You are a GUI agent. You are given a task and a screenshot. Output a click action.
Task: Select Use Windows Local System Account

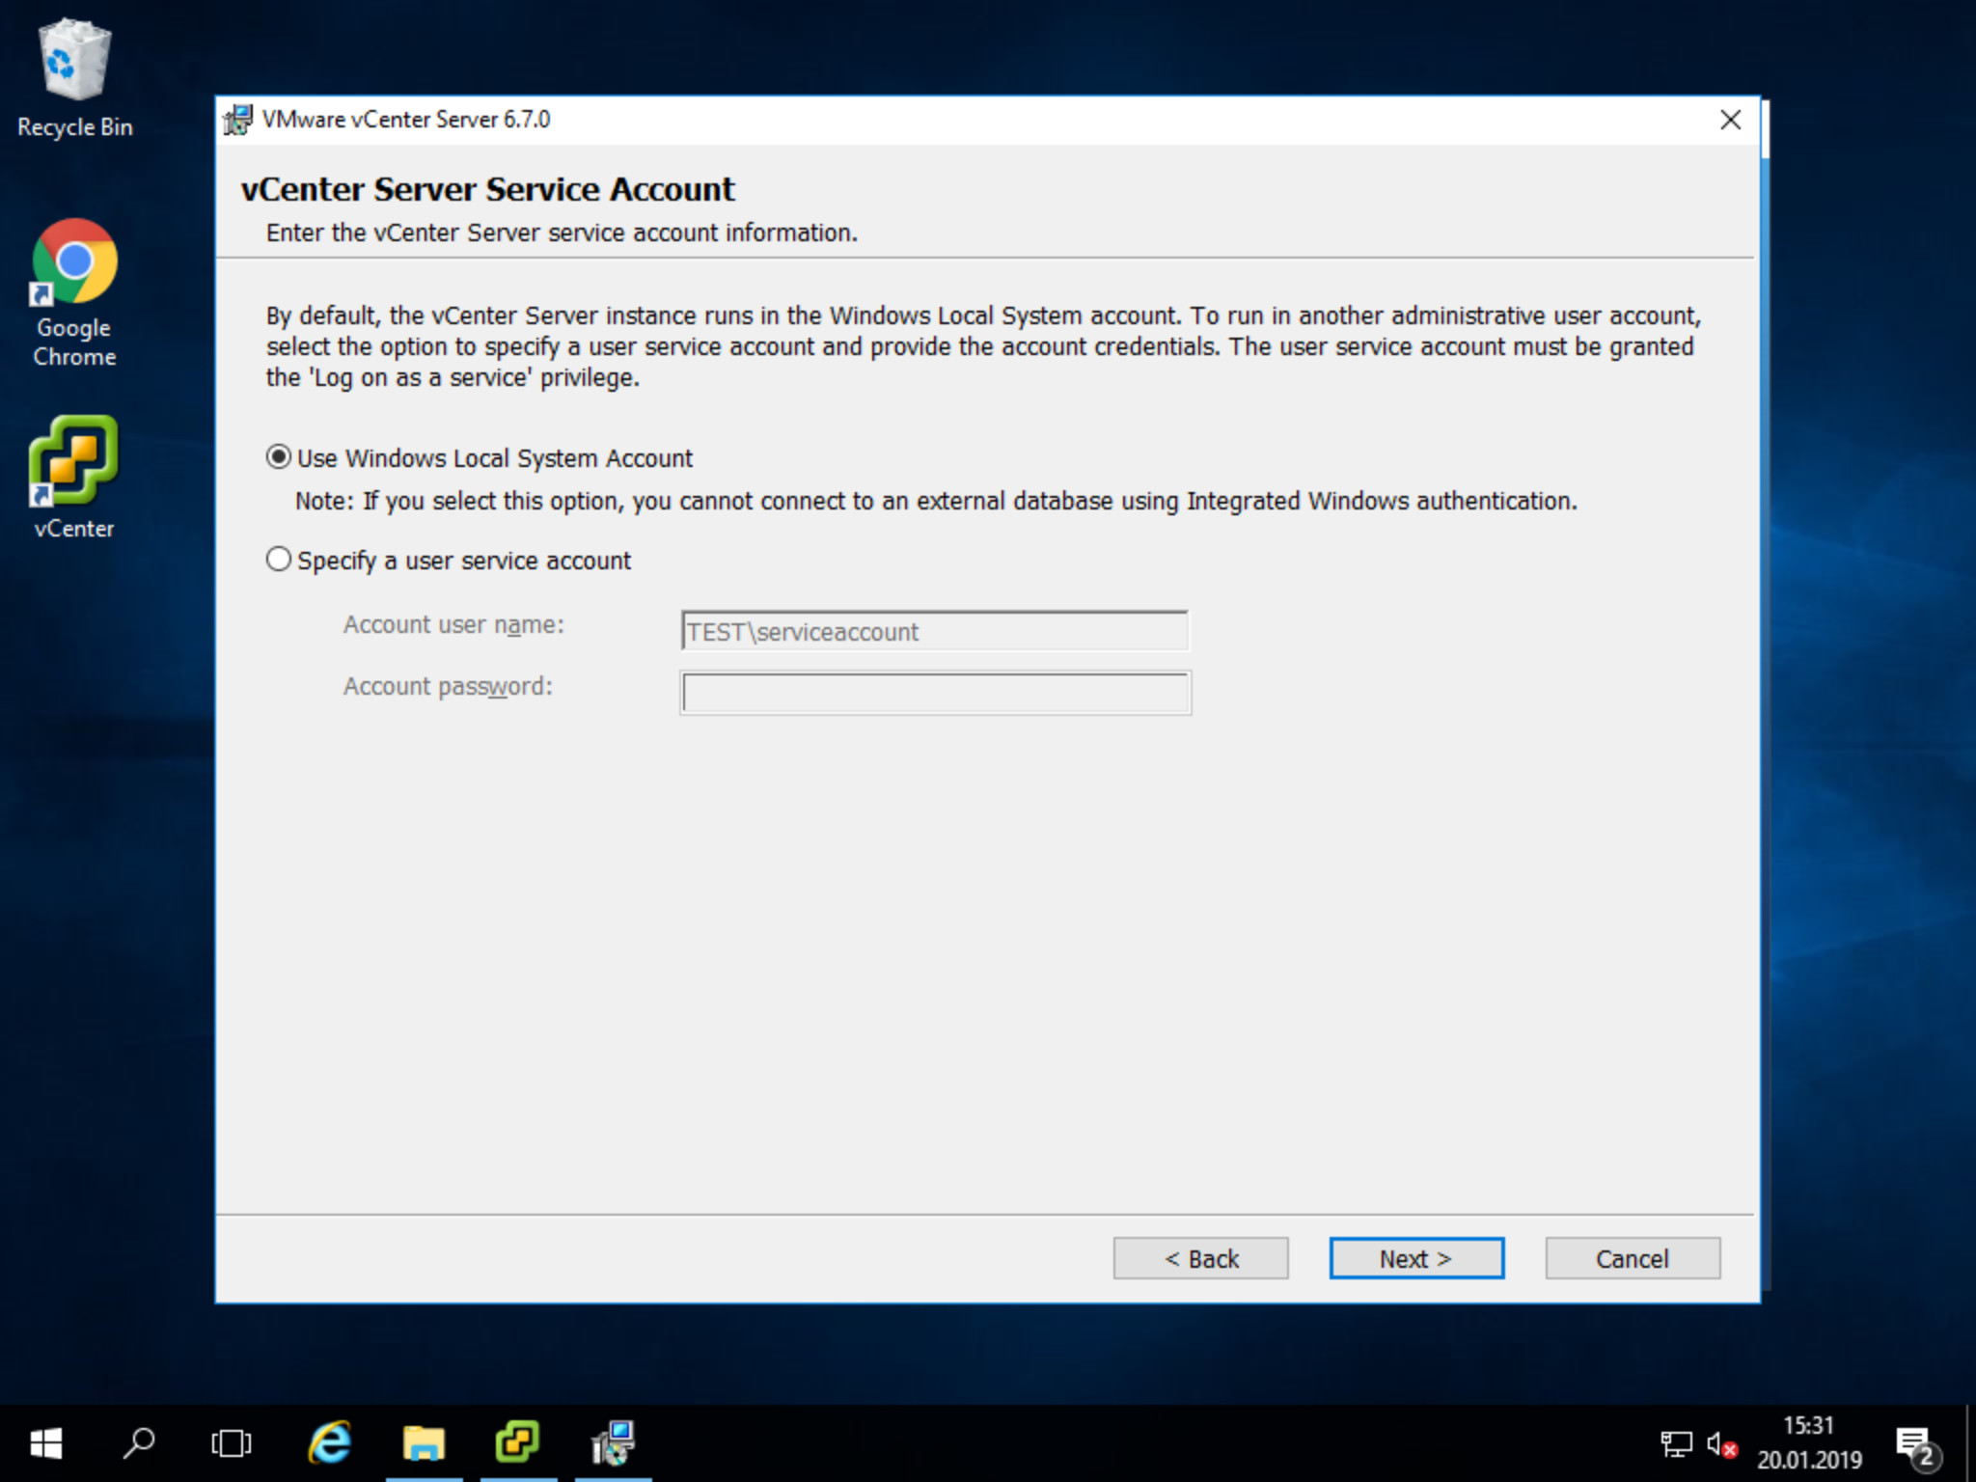[279, 457]
